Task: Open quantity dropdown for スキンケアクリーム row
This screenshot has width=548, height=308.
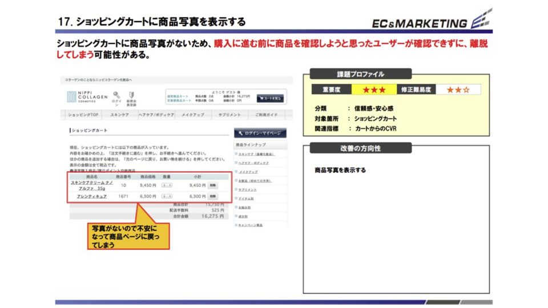Action: tap(167, 185)
